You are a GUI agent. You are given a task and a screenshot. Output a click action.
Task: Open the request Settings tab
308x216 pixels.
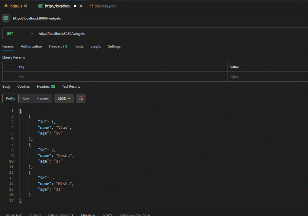(x=114, y=47)
